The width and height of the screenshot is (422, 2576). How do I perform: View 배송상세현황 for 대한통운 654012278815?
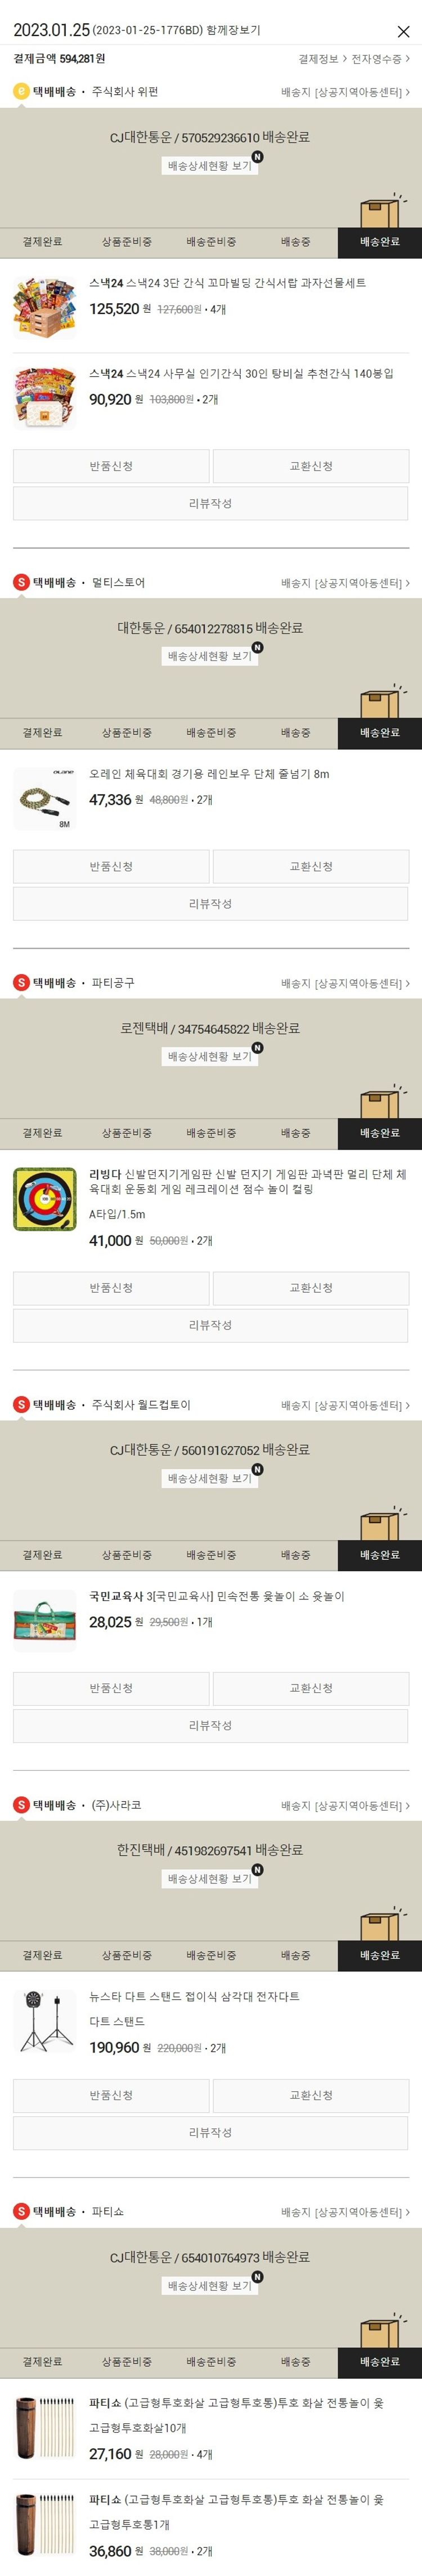[209, 656]
